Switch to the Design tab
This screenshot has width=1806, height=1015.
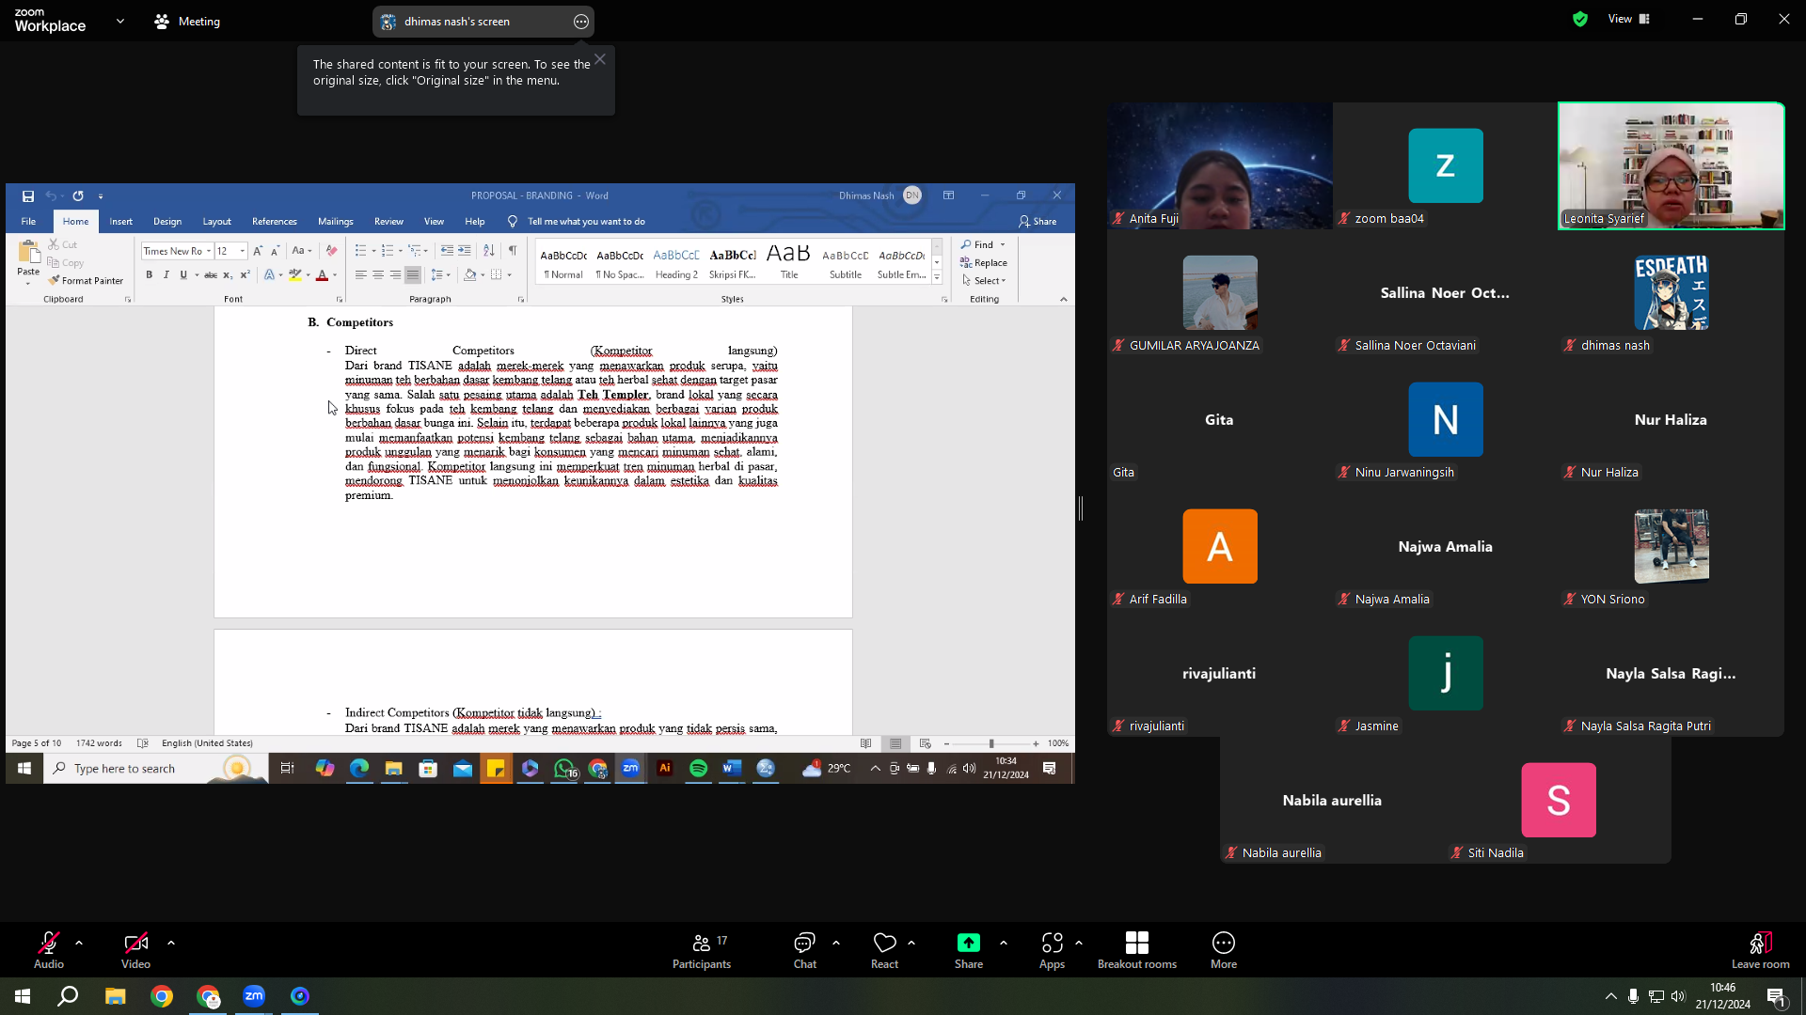[167, 222]
